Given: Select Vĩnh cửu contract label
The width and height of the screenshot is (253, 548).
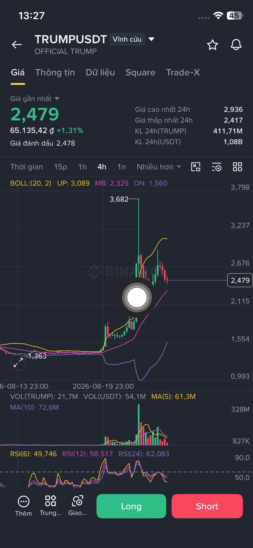Looking at the screenshot, I should click(127, 39).
